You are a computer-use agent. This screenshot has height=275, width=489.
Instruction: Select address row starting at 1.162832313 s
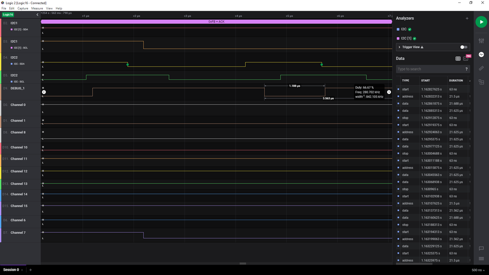coord(433,97)
